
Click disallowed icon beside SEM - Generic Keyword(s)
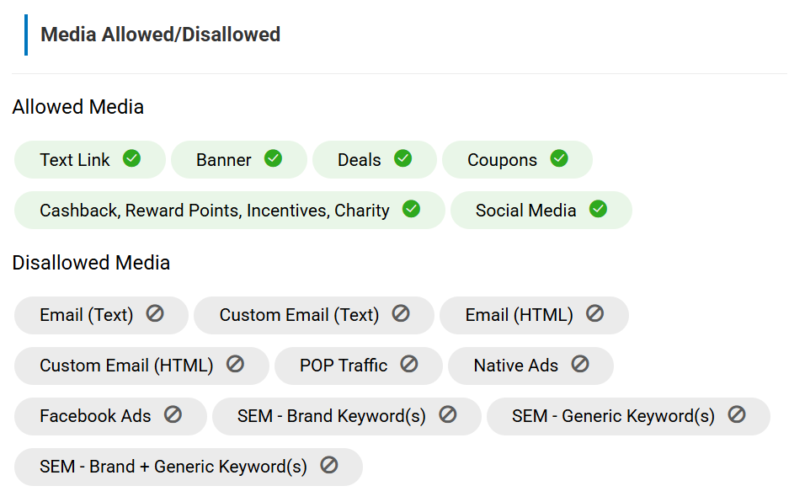737,414
